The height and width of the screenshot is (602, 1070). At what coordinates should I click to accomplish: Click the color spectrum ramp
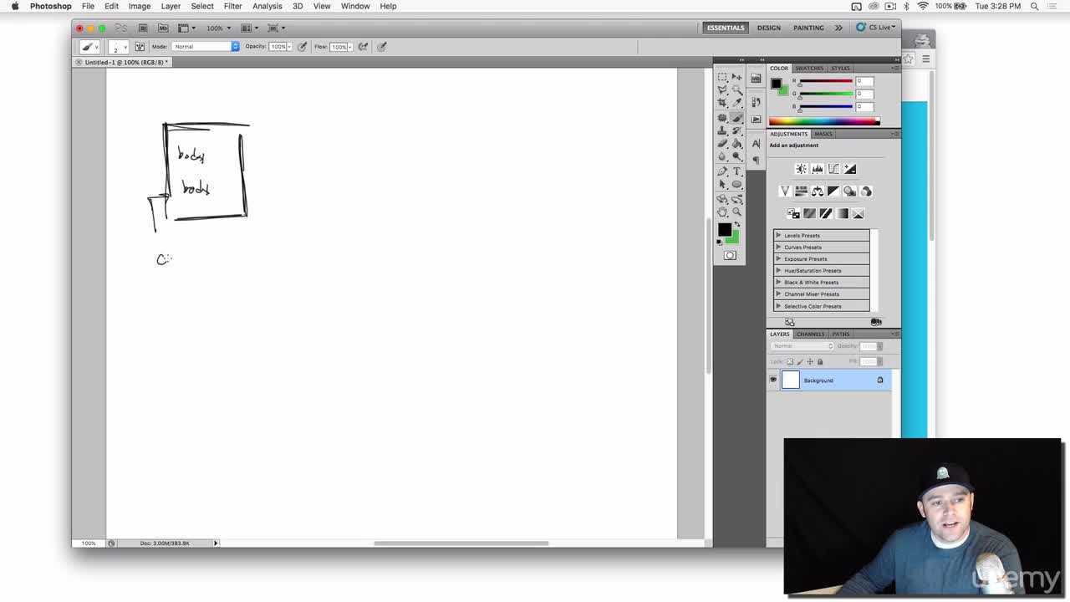point(823,121)
